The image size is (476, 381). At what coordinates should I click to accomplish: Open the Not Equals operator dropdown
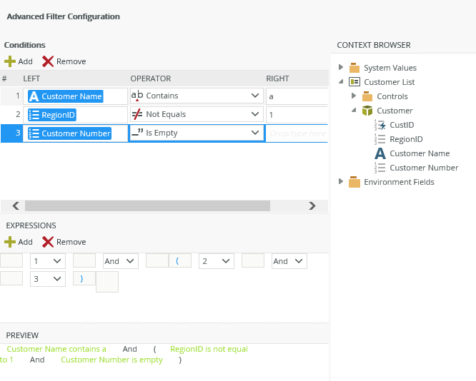pyautogui.click(x=257, y=114)
